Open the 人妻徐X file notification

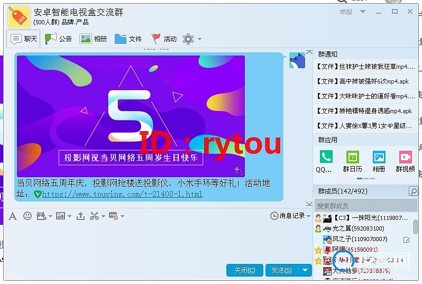pos(366,126)
